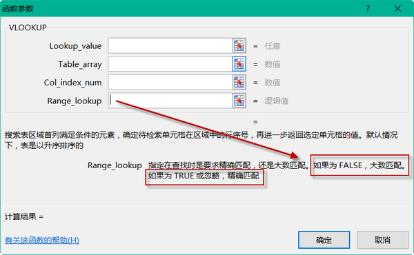Viewport: 414px width, 255px height.
Task: Click the 逻辑值 value hint text
Action: (276, 101)
